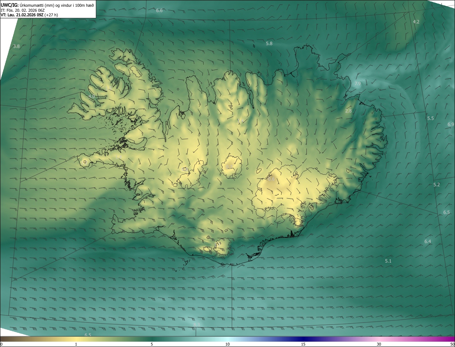The width and height of the screenshot is (455, 347).
Task: Click the color bar tick label '15'
Action: click(303, 344)
